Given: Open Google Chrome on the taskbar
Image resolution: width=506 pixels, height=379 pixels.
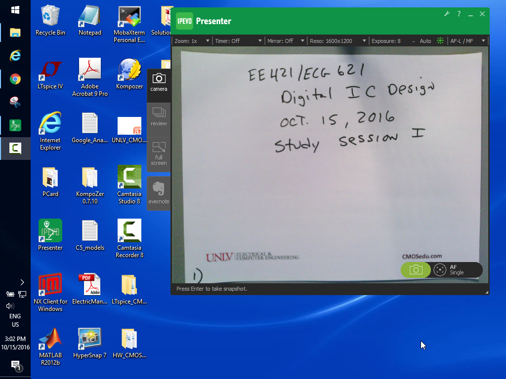Looking at the screenshot, I should coord(15,79).
